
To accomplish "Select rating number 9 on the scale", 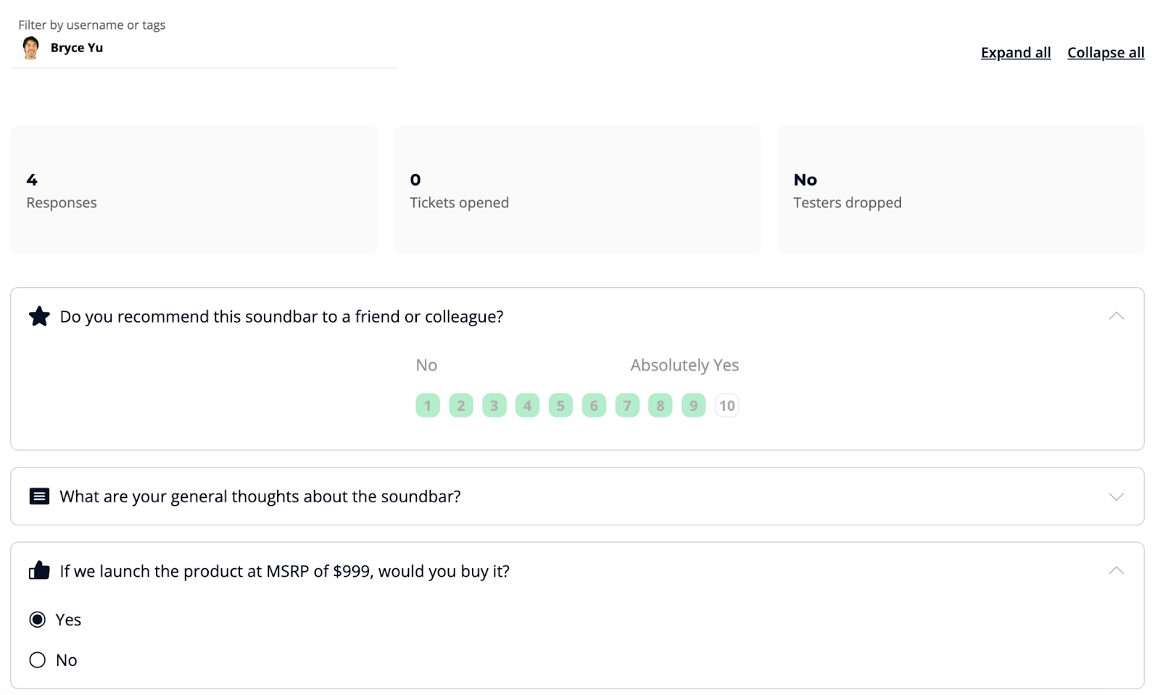I will click(693, 406).
